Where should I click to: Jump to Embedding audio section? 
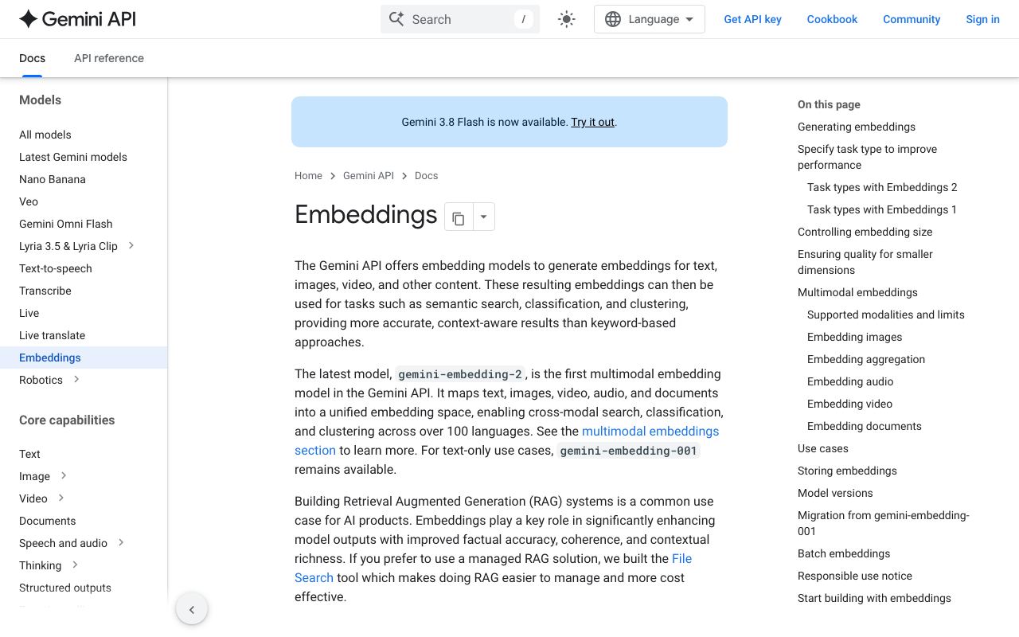(850, 381)
